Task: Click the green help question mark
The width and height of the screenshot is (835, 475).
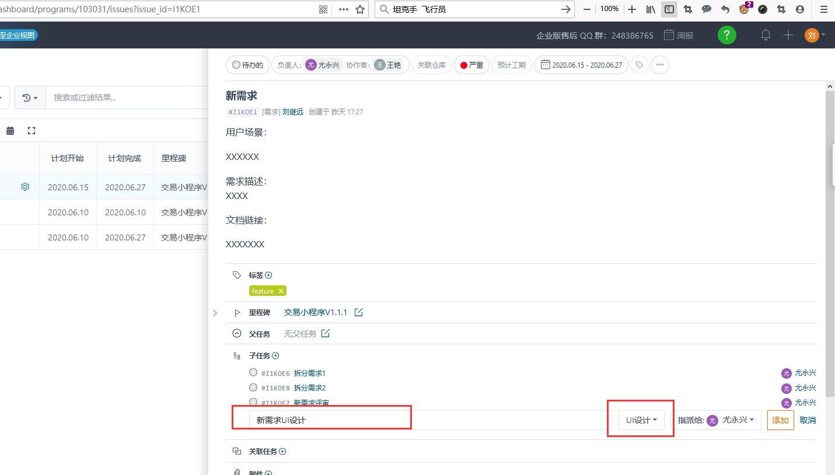Action: (726, 35)
